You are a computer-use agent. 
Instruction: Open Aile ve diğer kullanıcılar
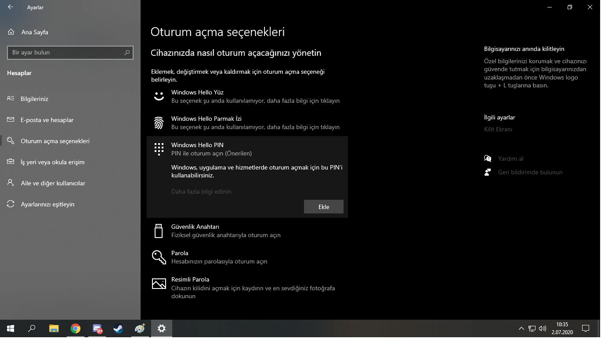(53, 183)
